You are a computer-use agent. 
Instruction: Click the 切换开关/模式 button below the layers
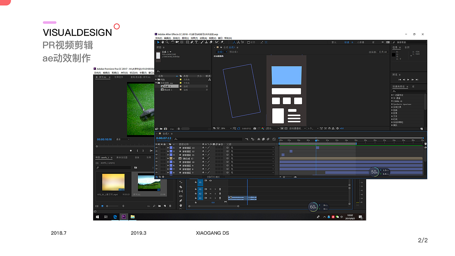coord(213,177)
